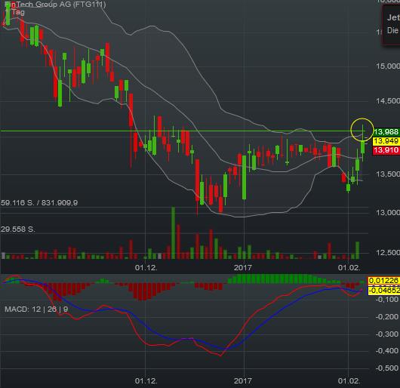Image resolution: width=400 pixels, height=388 pixels.
Task: Click the 01.02. date on the upper time axis
Action: point(349,267)
